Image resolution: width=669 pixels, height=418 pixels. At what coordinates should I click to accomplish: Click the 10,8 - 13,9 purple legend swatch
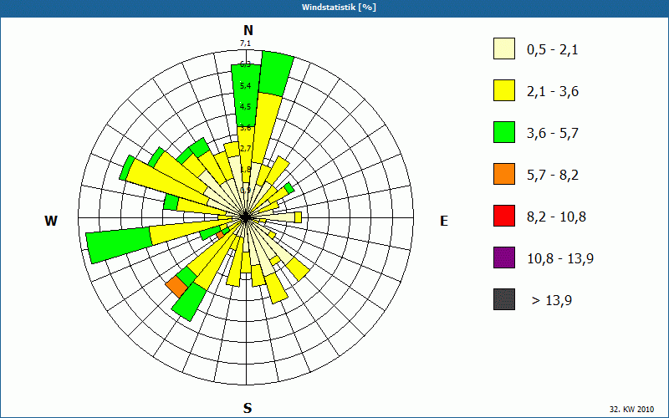504,257
